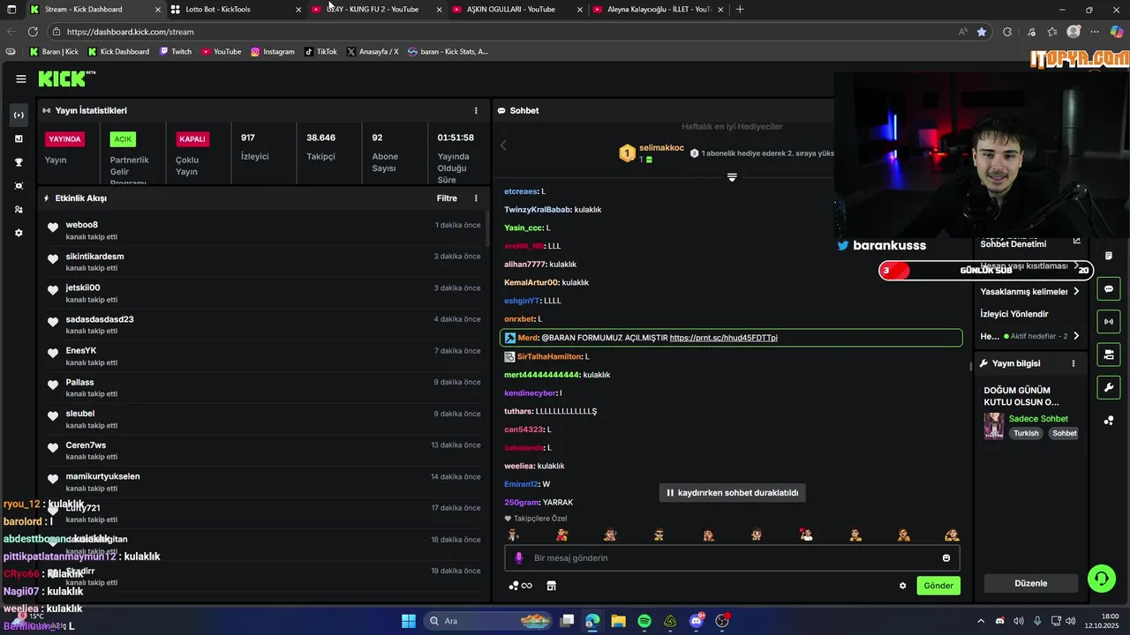Viewport: 1130px width, 635px height.
Task: Toggle the chat panel icon in right rail
Action: (1109, 288)
